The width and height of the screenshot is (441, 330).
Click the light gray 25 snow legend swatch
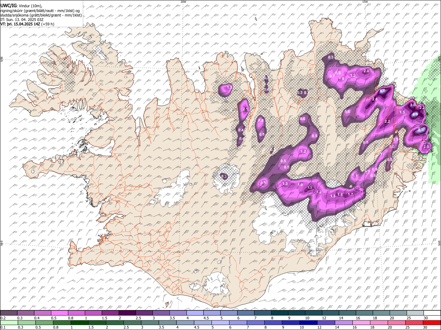[x=415, y=313]
